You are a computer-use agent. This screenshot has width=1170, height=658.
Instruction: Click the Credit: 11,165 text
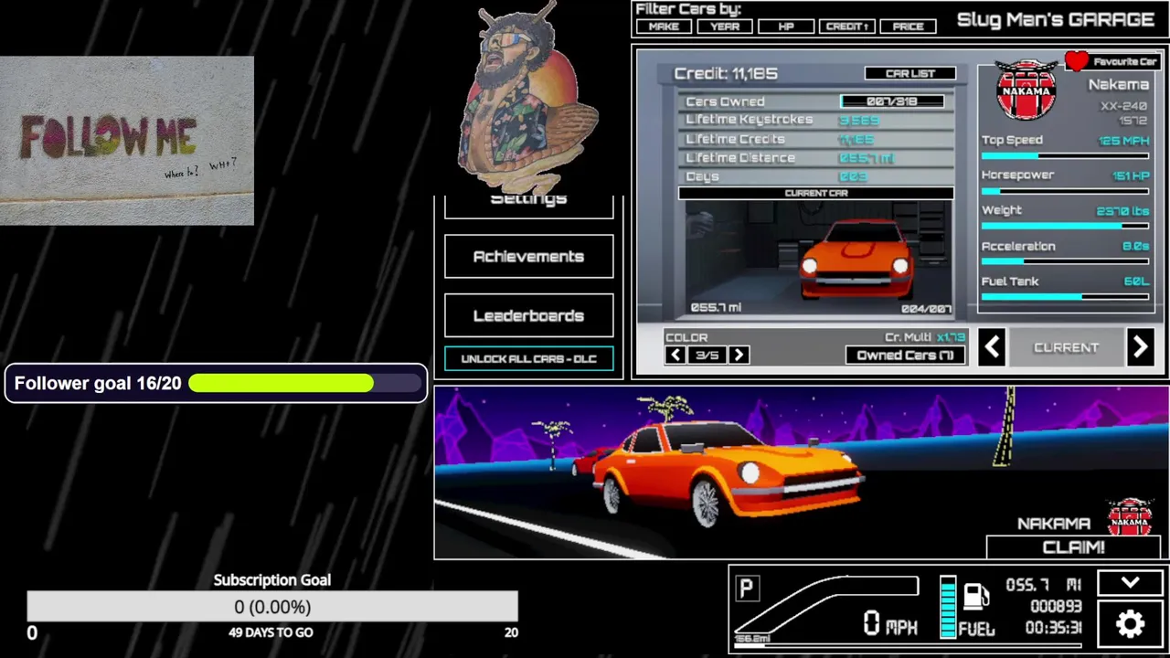pos(726,73)
